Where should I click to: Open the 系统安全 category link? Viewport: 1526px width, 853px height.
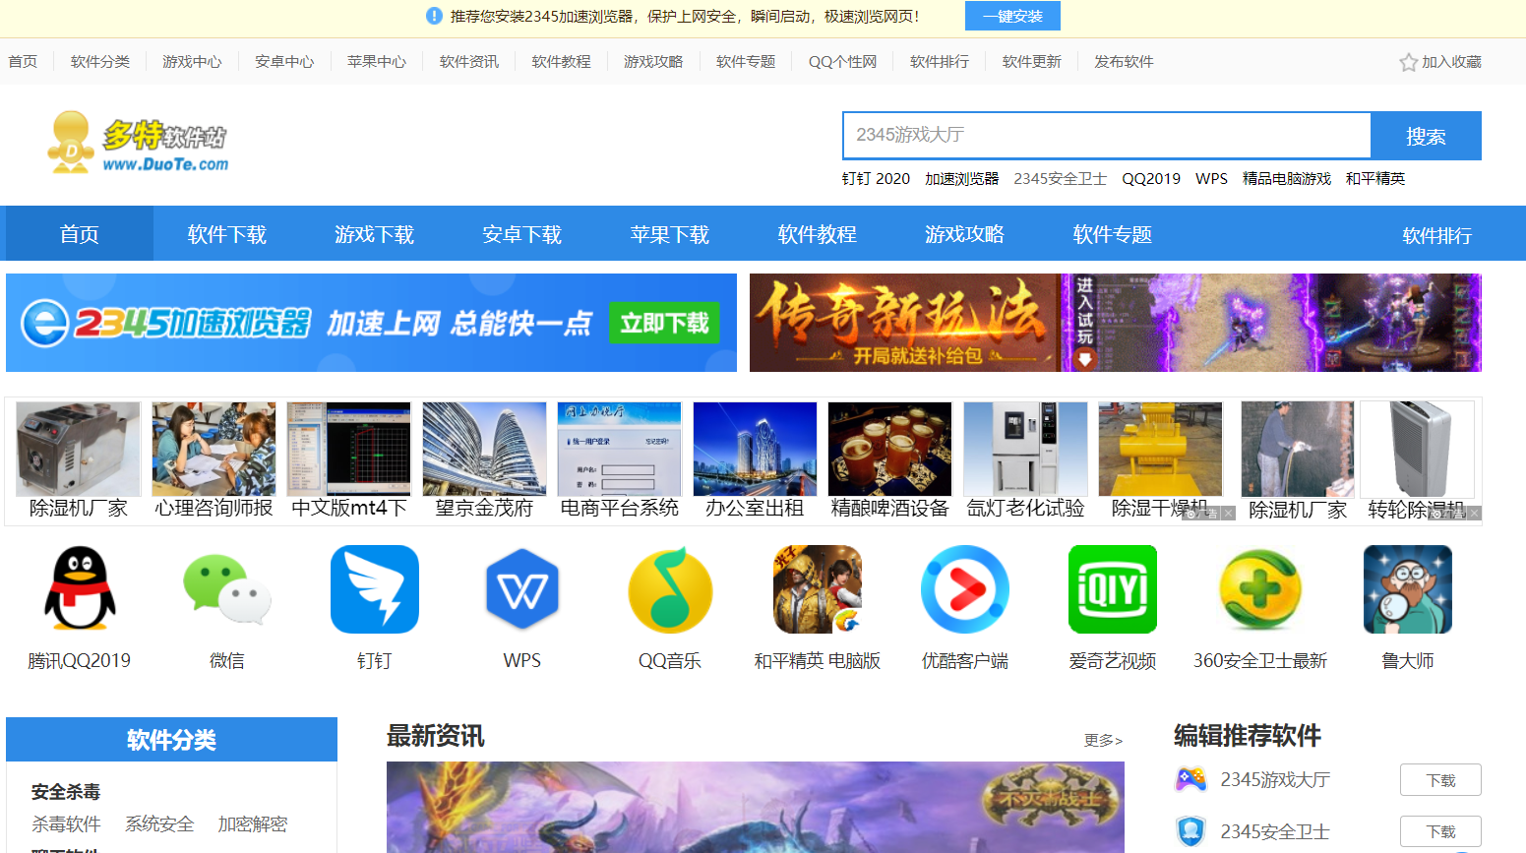[x=159, y=824]
